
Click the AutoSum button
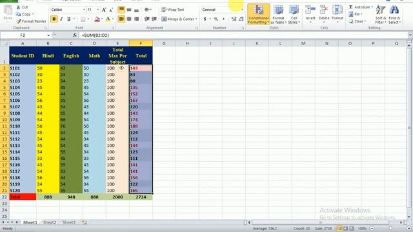tap(359, 7)
